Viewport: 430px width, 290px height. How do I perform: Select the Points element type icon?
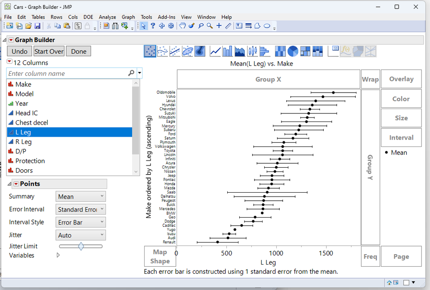pos(150,51)
